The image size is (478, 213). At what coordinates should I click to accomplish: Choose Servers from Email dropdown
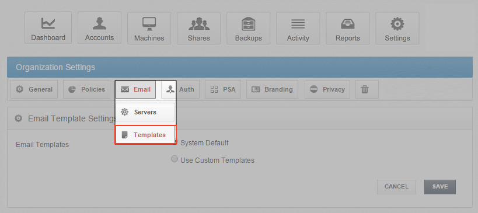coord(145,112)
